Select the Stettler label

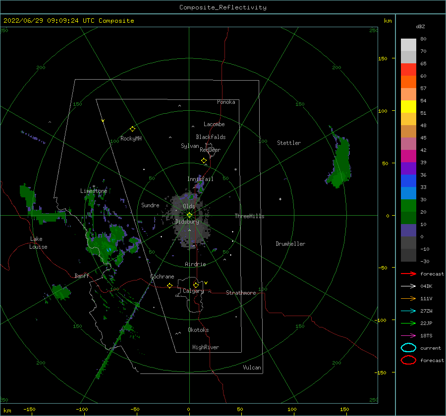coord(289,143)
